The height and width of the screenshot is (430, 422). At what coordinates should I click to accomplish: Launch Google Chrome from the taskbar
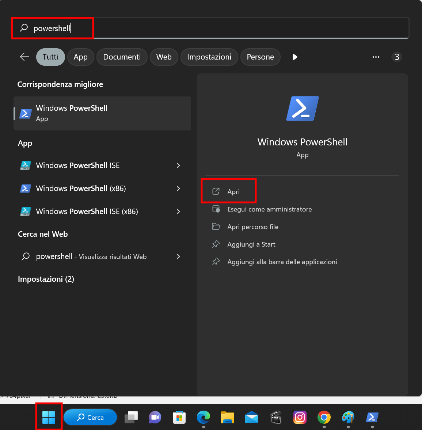point(324,417)
